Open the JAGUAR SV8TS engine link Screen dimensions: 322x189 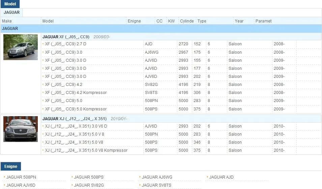point(156,185)
